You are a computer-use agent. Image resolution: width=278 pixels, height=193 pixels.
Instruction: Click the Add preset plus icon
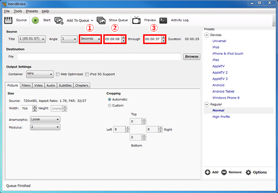[x=208, y=172]
